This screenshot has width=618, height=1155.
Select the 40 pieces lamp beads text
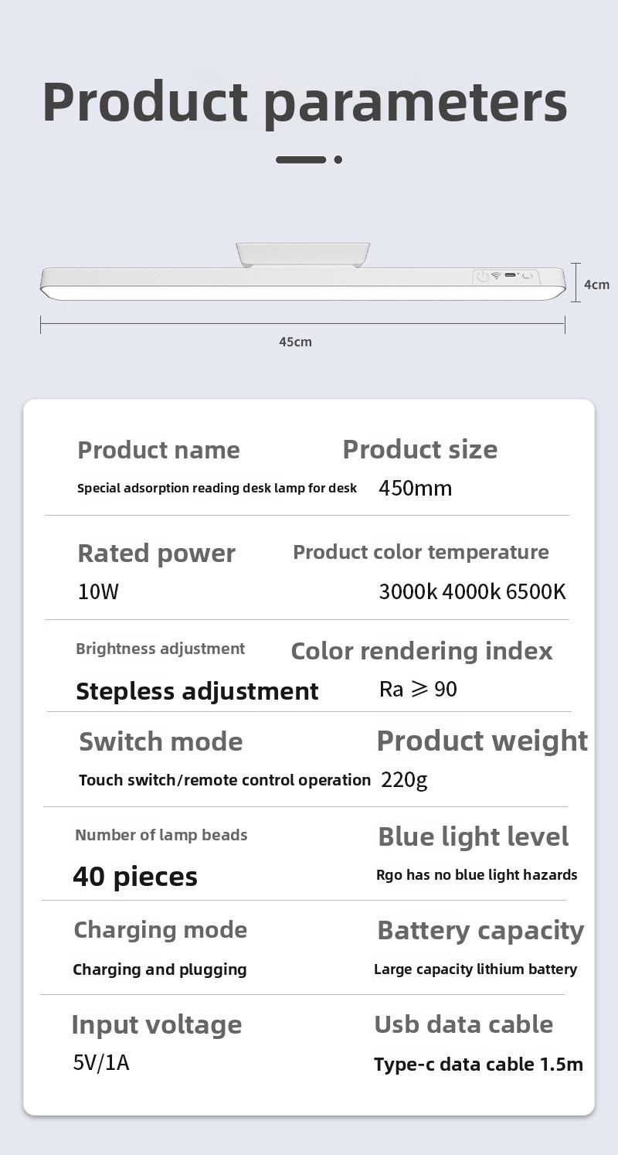coord(135,877)
